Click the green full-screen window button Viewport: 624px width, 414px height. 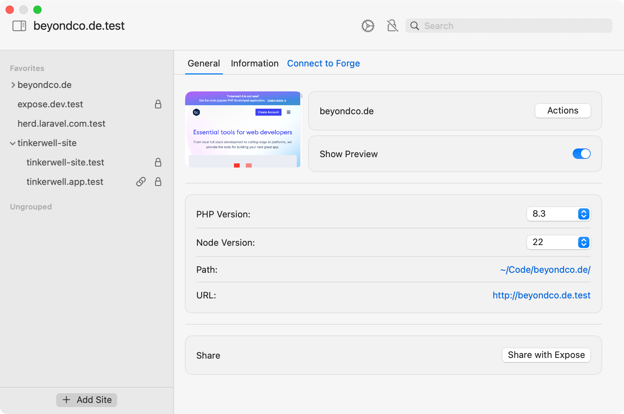pyautogui.click(x=37, y=10)
